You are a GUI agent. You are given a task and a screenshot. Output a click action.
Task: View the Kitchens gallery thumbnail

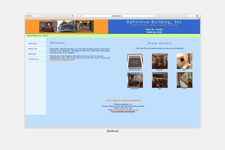point(160,61)
